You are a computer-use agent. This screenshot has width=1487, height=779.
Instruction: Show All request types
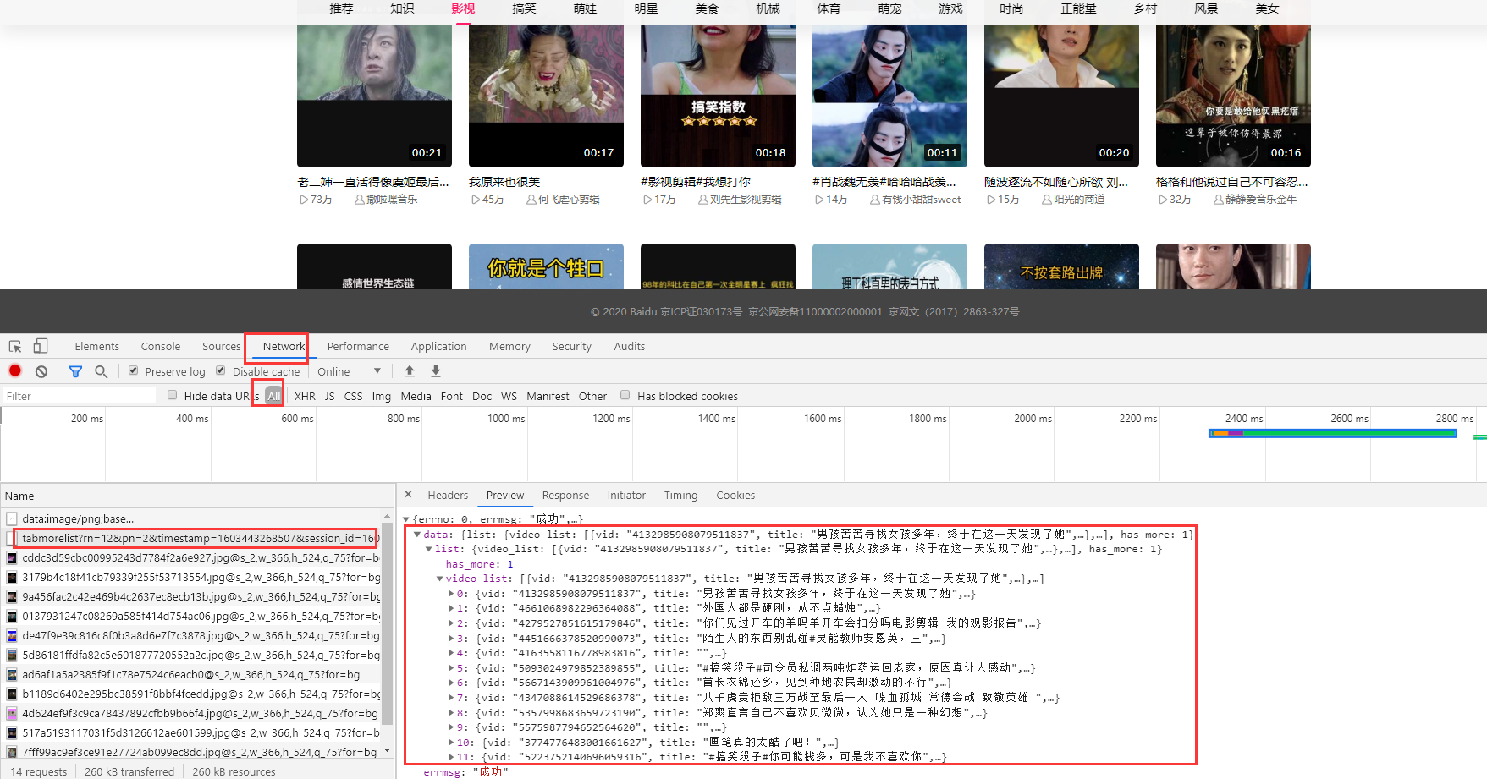[x=273, y=396]
